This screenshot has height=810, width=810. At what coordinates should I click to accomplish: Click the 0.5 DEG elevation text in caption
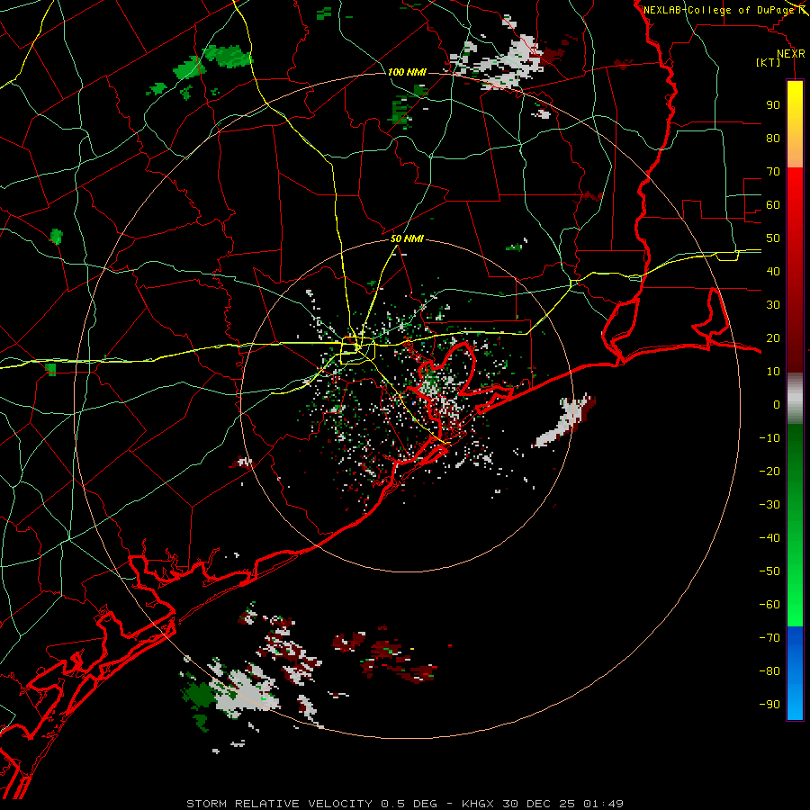409,804
